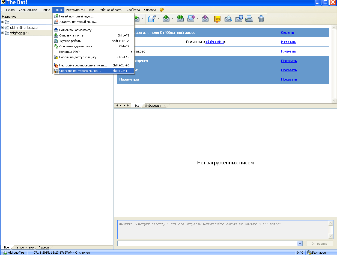Select Новый почтовый ящик from menu
The image size is (337, 255).
[76, 16]
